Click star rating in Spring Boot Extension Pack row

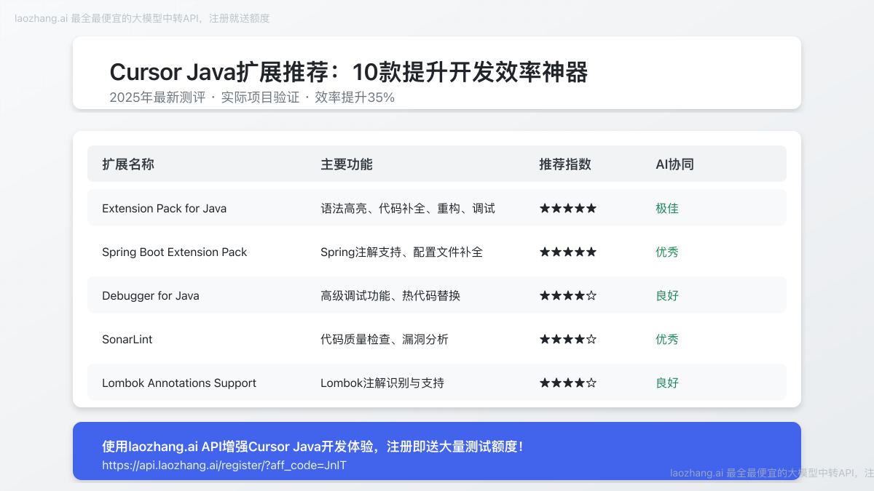(568, 252)
